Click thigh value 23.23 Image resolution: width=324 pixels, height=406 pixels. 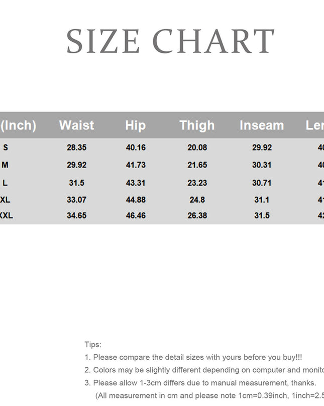pos(197,183)
